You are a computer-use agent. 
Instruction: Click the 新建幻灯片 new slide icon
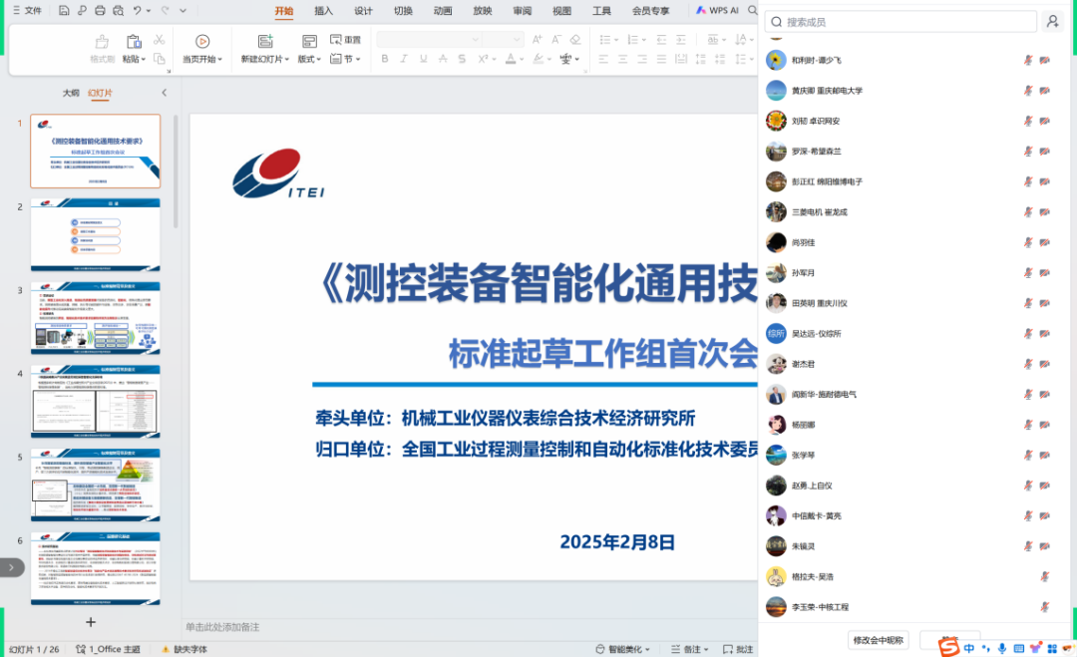265,41
